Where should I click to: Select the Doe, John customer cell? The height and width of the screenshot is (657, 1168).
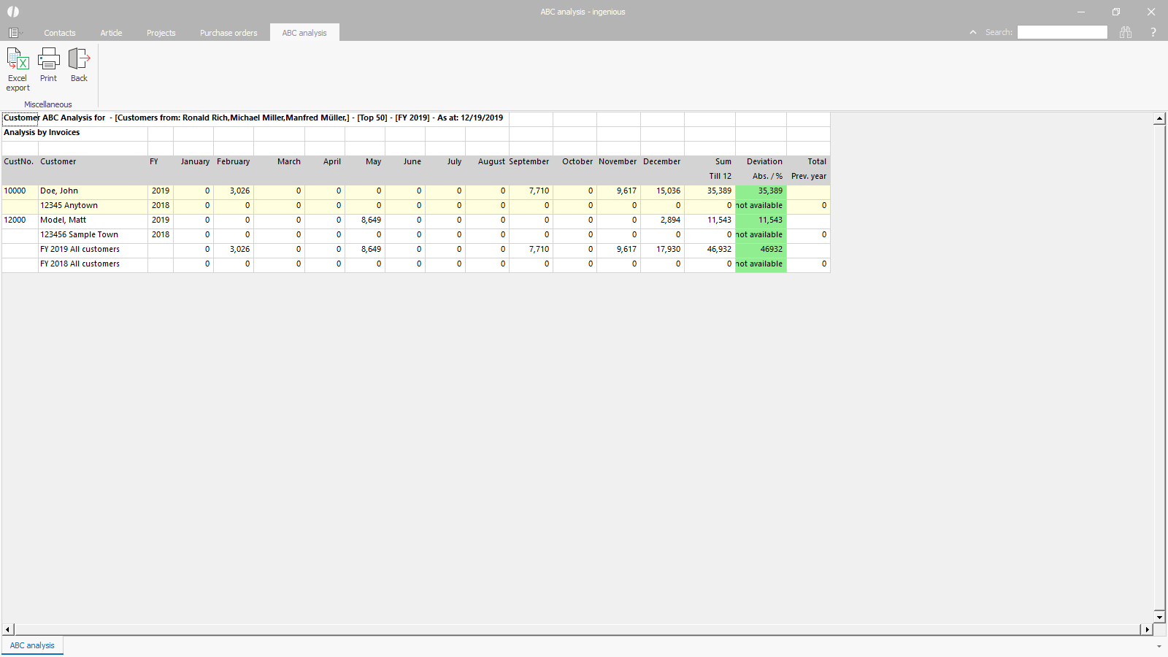(x=92, y=191)
